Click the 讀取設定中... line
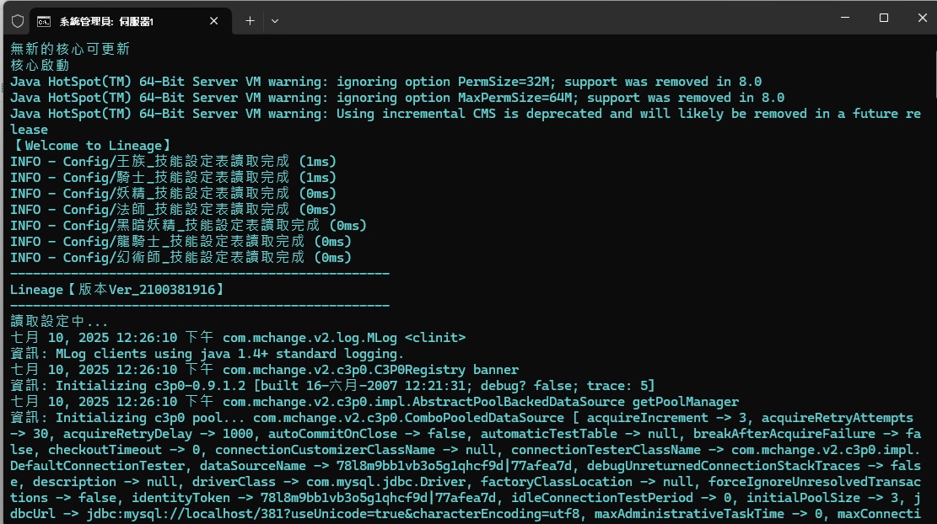 (x=59, y=322)
